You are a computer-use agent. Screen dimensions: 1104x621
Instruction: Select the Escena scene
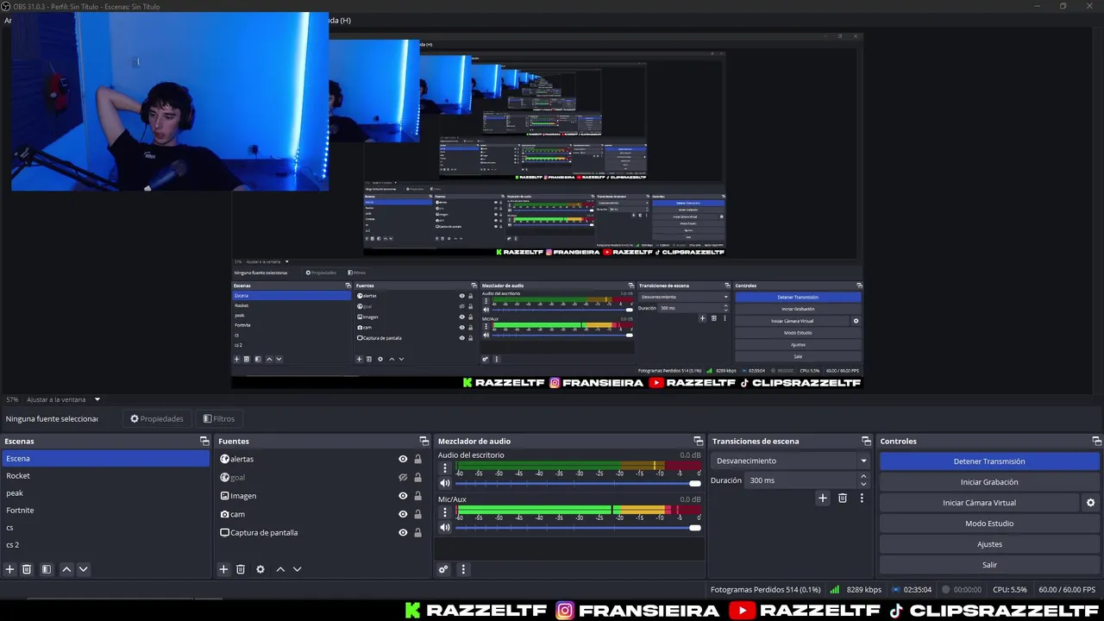coord(105,459)
